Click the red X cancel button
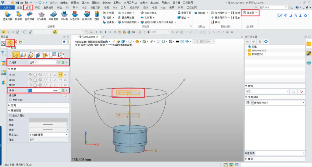Image resolution: width=312 pixels, height=167 pixels. coord(16,42)
